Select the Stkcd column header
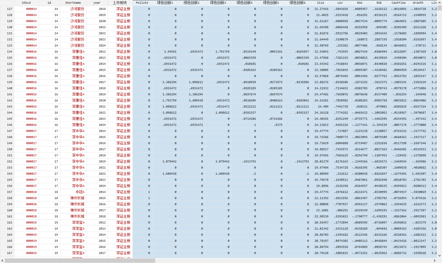The image size is (442, 263). [x=26, y=3]
